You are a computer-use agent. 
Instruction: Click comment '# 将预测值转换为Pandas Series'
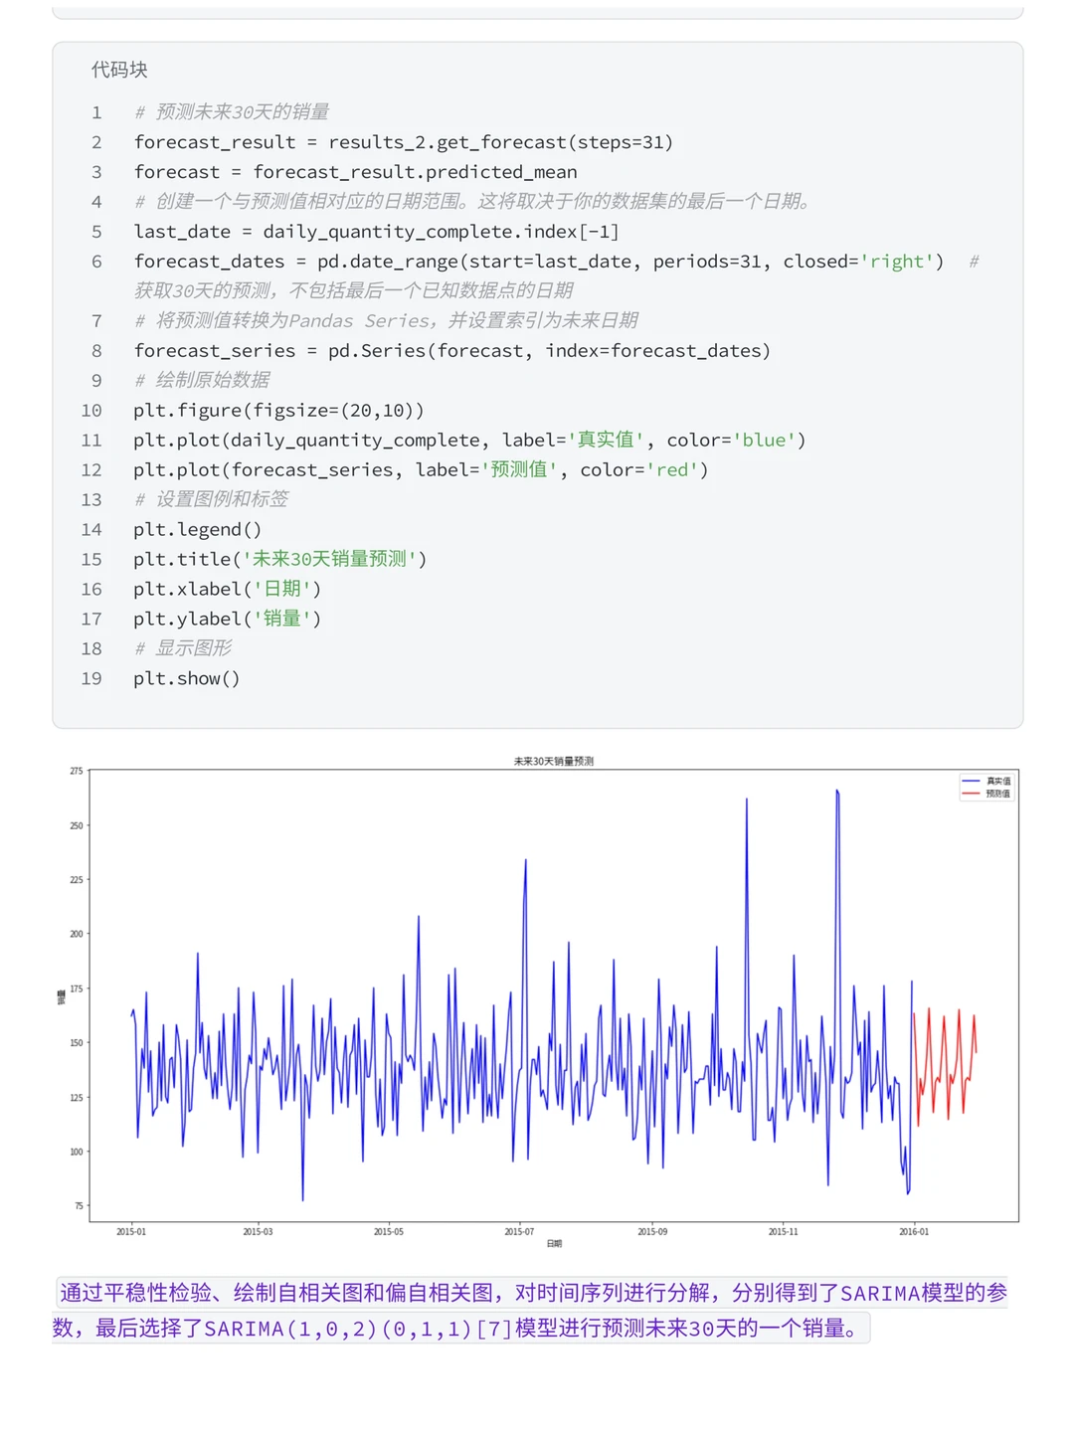coord(387,320)
